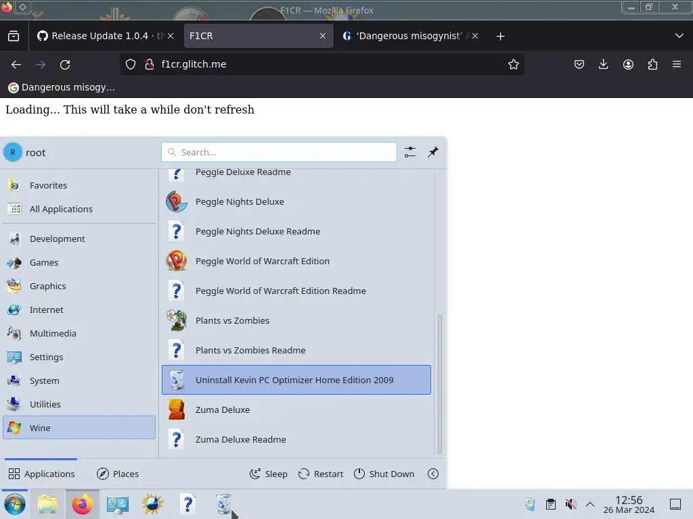
Task: Switch to the Applications tab
Action: click(x=41, y=474)
